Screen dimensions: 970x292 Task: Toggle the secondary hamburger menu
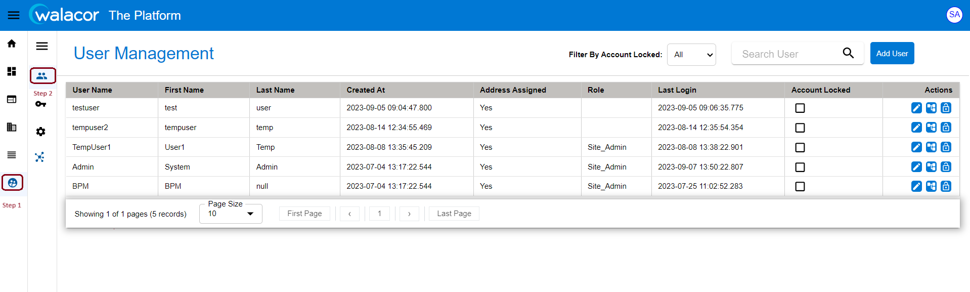(x=42, y=46)
